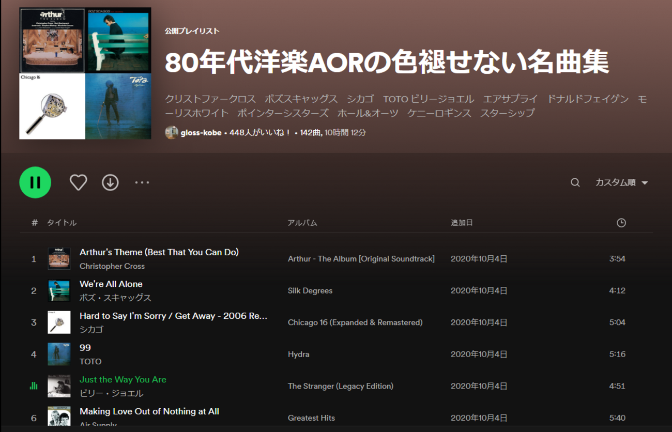Click the 5:40 duration of Making Love Out of Nothing
672x432 pixels.
pyautogui.click(x=617, y=418)
